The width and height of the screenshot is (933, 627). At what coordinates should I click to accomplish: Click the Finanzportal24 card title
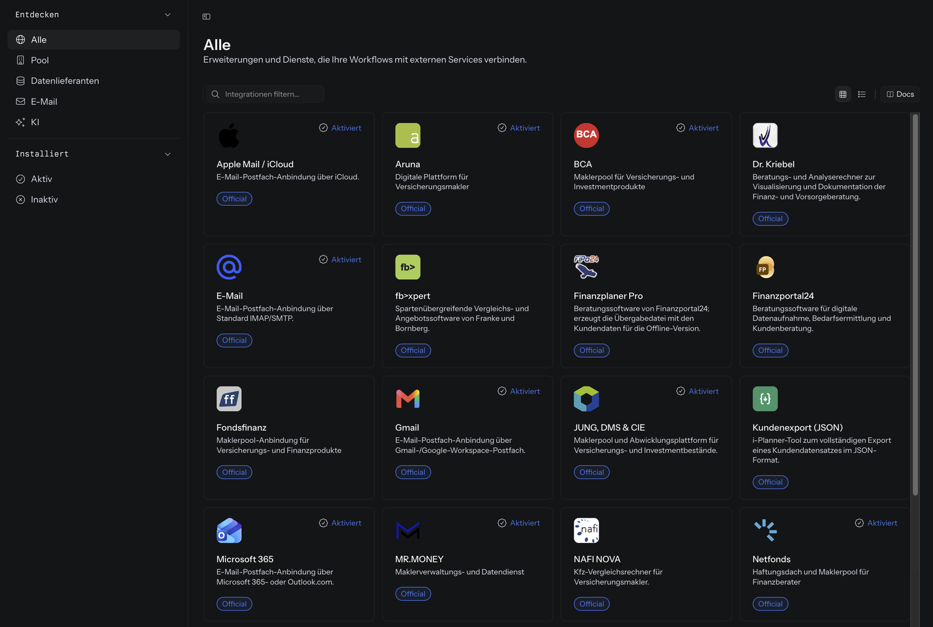783,296
